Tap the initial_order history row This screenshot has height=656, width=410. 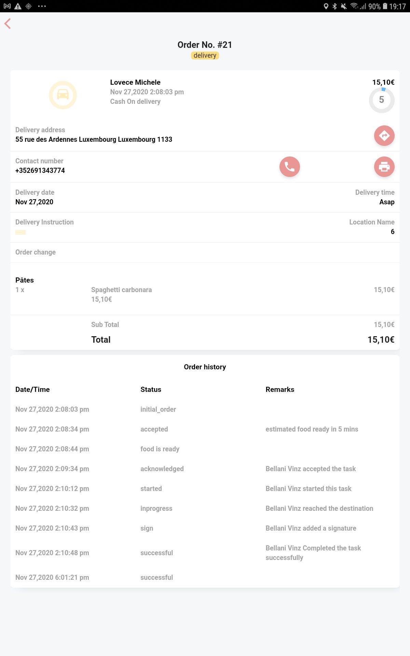click(205, 409)
